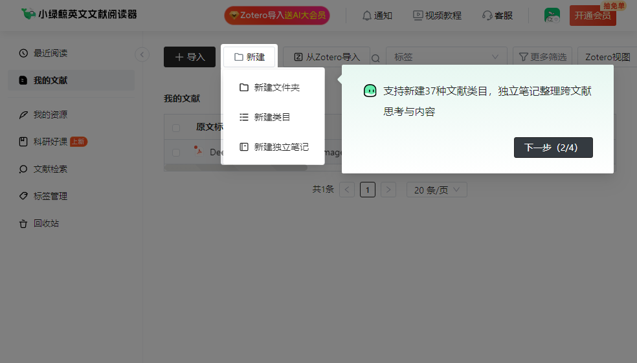
Task: Go to next page arrow
Action: (388, 190)
